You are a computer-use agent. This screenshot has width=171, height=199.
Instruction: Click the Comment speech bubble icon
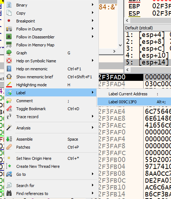[9, 101]
